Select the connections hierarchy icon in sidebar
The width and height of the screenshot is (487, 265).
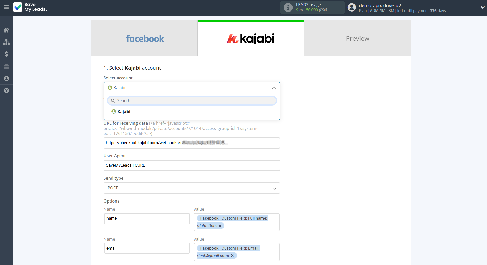pyautogui.click(x=6, y=42)
